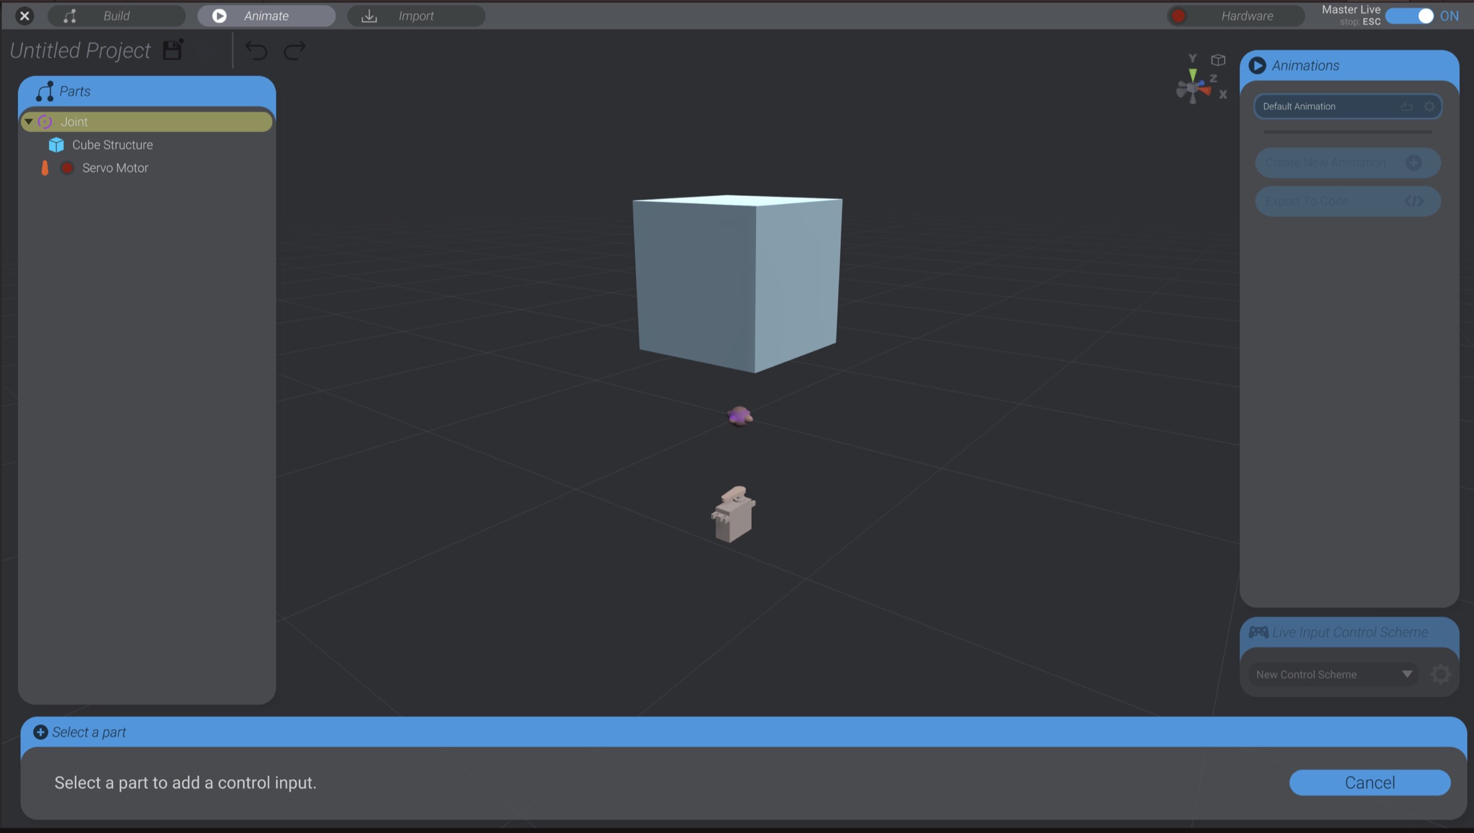Select the Cube Structure part icon

coord(56,145)
